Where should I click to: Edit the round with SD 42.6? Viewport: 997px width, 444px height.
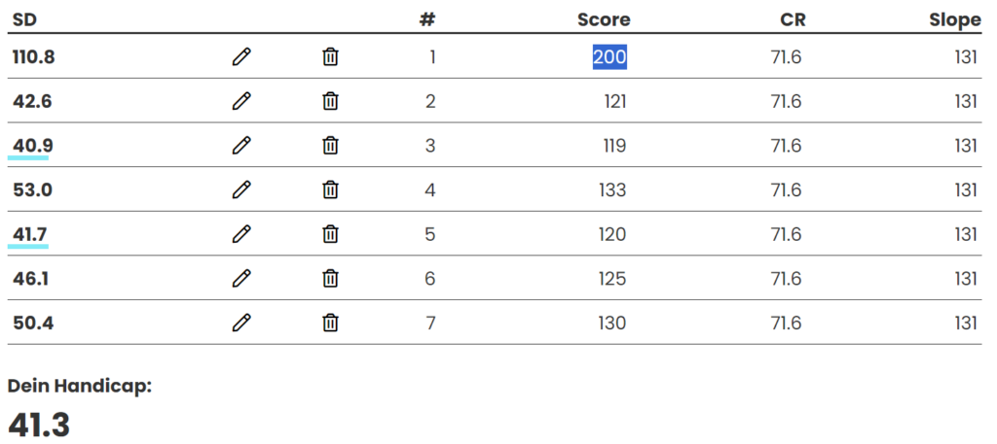(241, 101)
